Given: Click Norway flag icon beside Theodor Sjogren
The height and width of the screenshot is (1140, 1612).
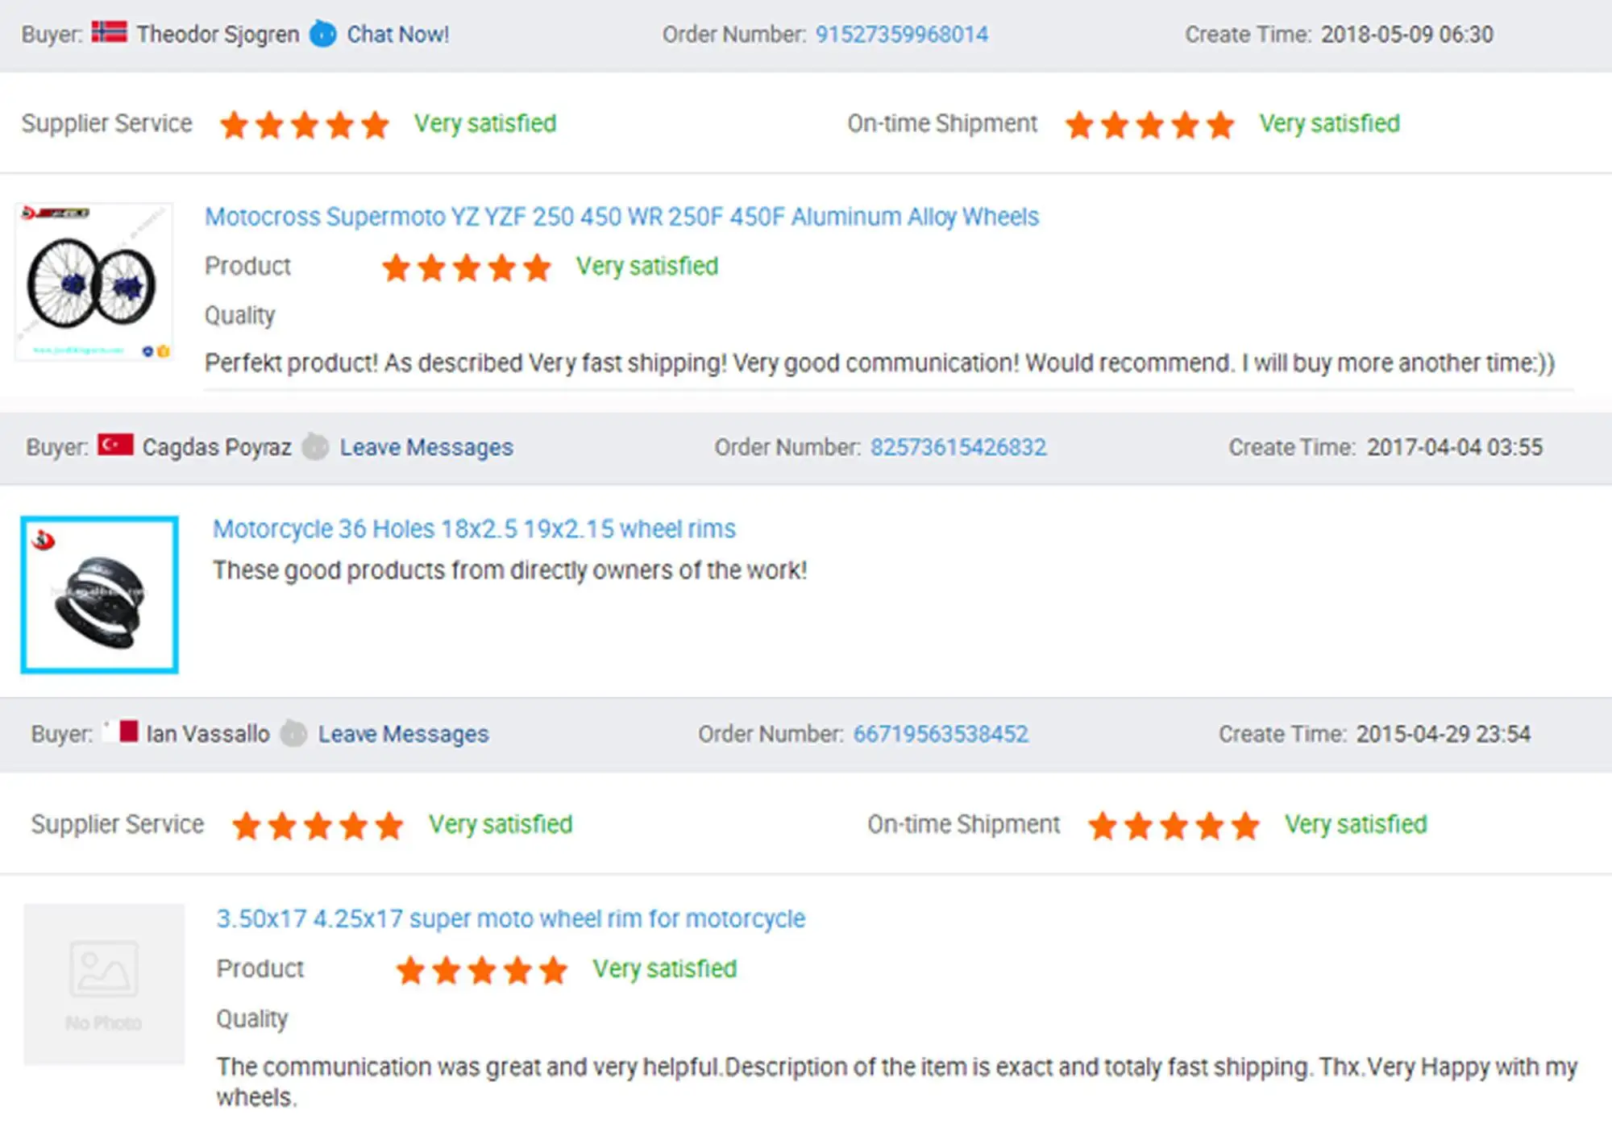Looking at the screenshot, I should [x=109, y=33].
